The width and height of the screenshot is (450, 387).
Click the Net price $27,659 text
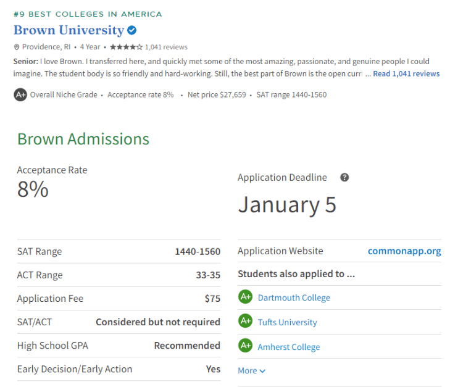(217, 94)
